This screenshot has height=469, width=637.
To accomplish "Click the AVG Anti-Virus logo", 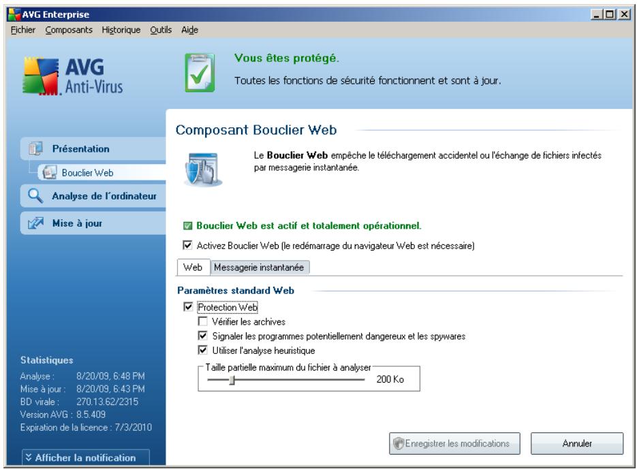I will 73,76.
